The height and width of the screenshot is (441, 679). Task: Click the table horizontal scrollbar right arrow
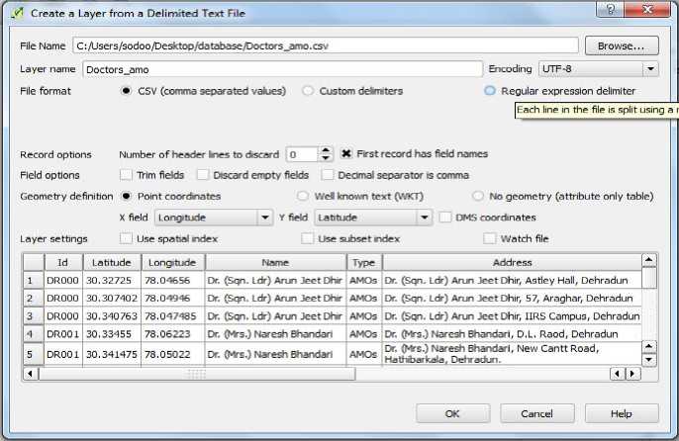pos(634,374)
